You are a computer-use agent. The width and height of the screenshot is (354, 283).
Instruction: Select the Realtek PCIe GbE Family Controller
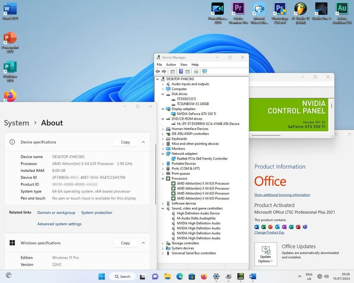pos(202,159)
